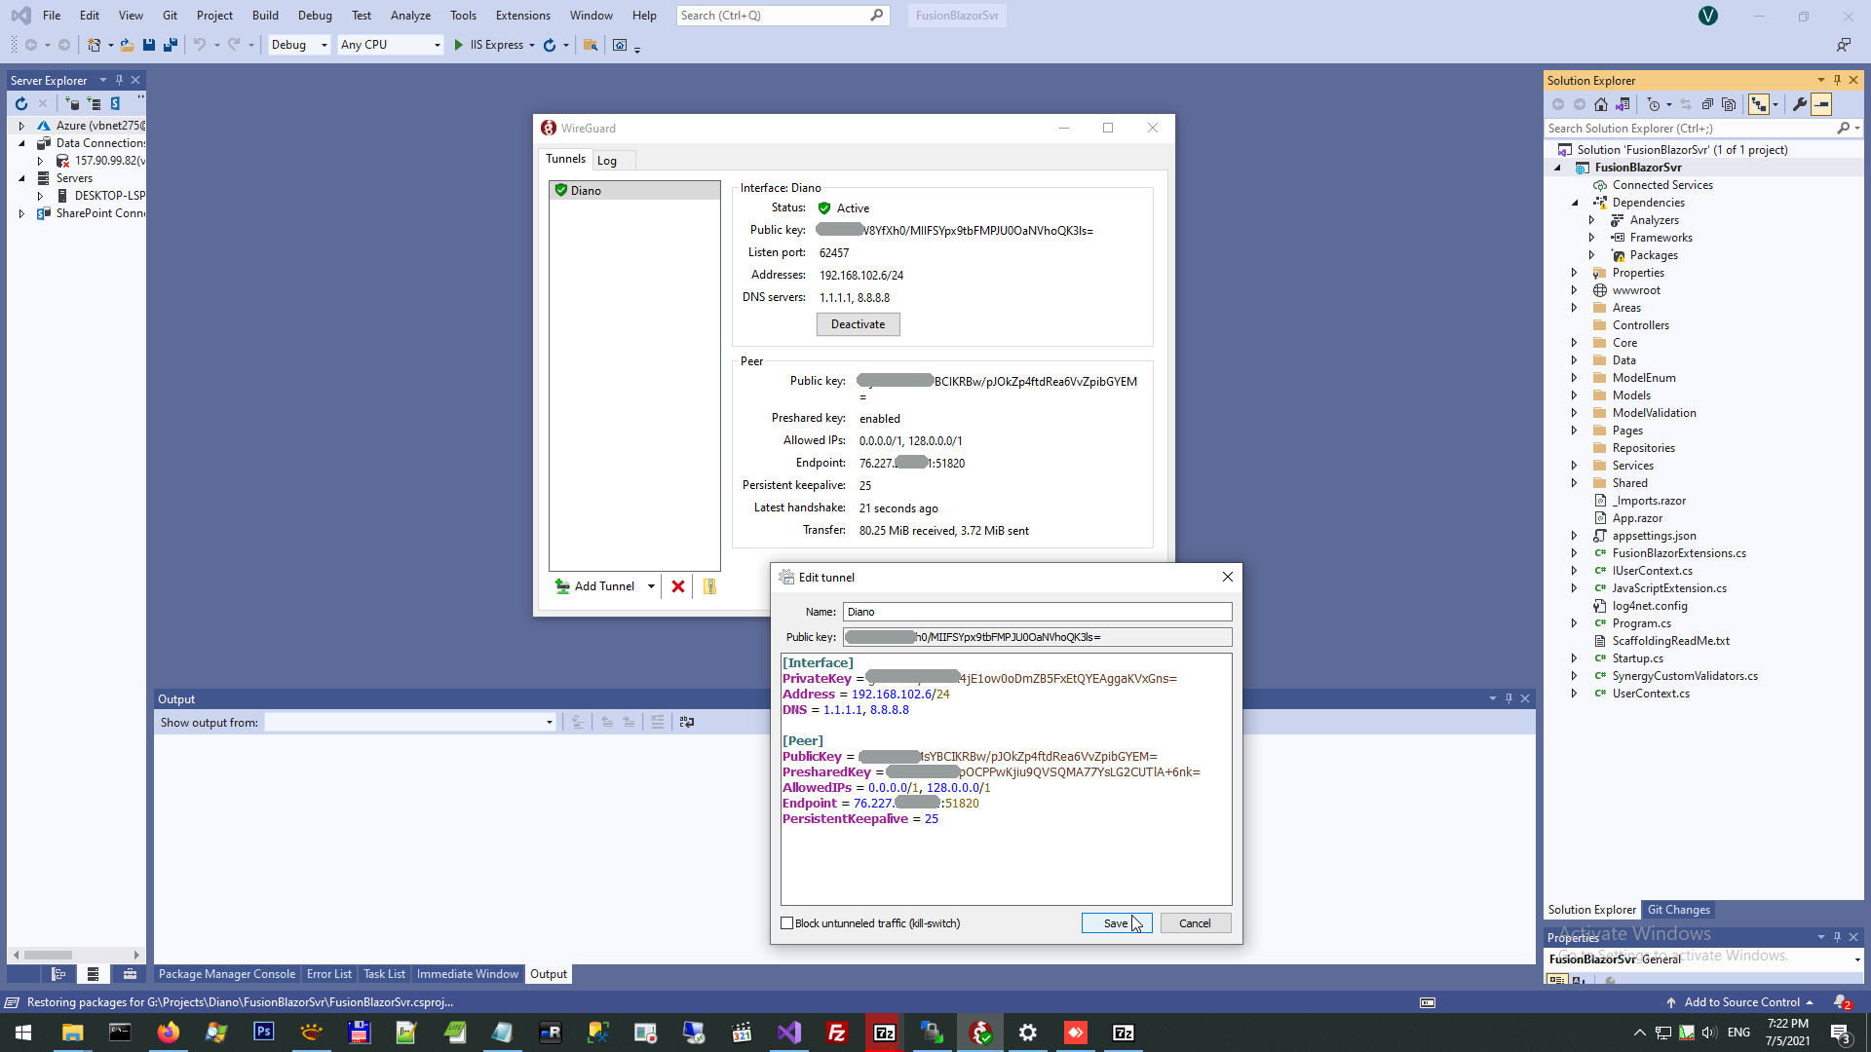Click the Remove tunnel red X icon
Screen dimensions: 1871x1052
[x=678, y=586]
